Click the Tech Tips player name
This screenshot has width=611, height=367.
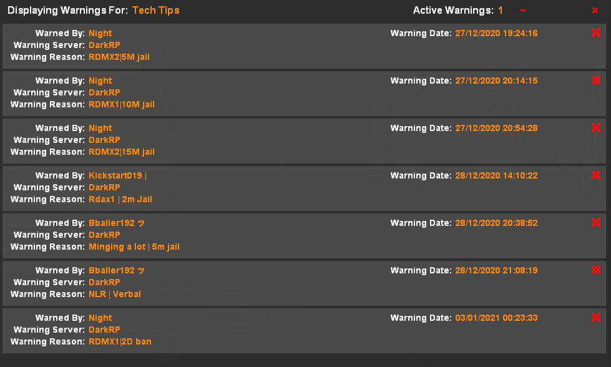[155, 10]
